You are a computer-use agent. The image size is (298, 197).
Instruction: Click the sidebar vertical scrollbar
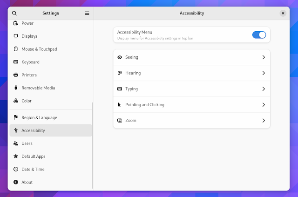93,145
